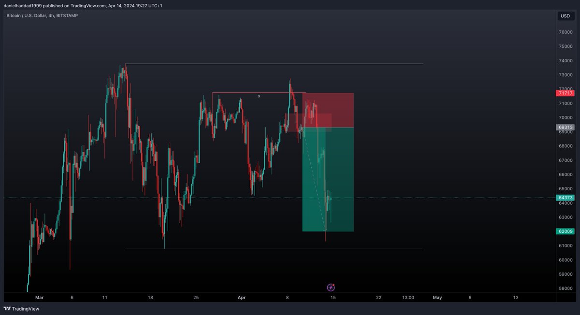Click the 61000 price axis label
The height and width of the screenshot is (315, 580).
coord(566,246)
